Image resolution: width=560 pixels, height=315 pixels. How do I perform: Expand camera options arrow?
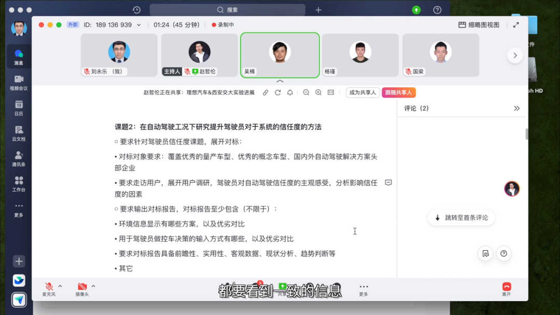click(x=93, y=286)
